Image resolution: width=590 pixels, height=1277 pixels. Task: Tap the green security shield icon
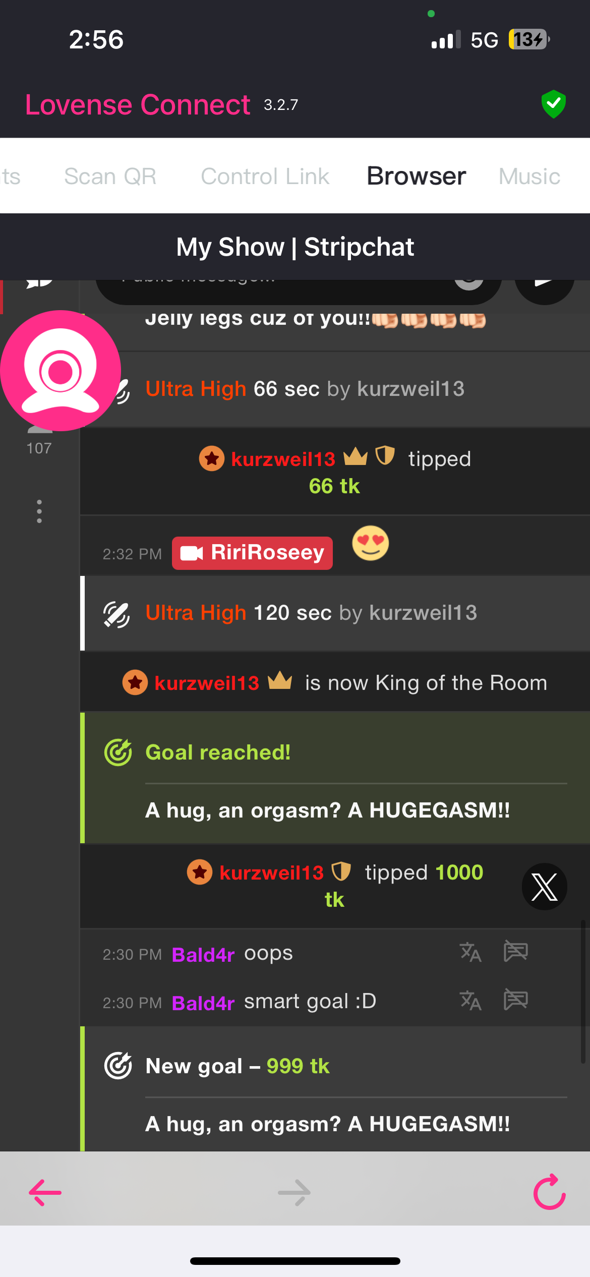553,104
